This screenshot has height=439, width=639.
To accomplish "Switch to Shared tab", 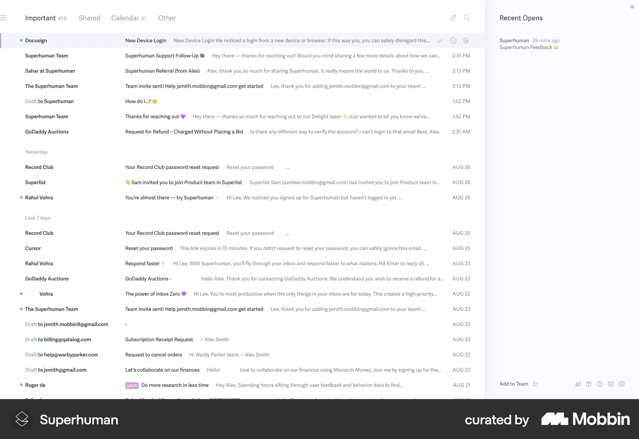I will coord(90,18).
